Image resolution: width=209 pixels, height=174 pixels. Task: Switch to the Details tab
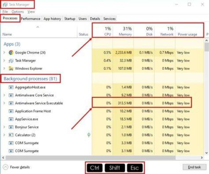tap(95, 19)
